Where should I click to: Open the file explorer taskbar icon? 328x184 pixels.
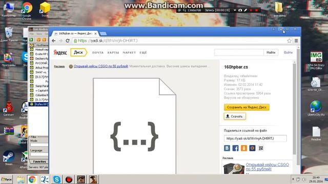pyautogui.click(x=20, y=179)
